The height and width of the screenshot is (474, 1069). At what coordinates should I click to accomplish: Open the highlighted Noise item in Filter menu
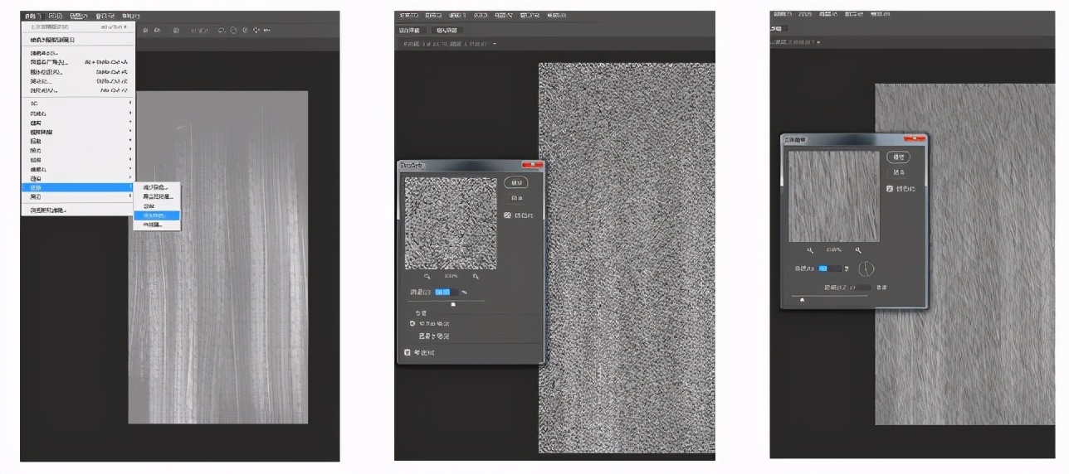(75, 187)
